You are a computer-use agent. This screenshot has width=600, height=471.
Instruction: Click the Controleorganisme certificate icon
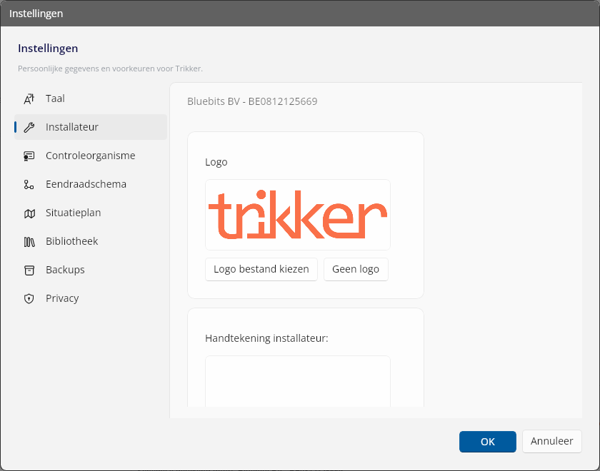pos(29,156)
